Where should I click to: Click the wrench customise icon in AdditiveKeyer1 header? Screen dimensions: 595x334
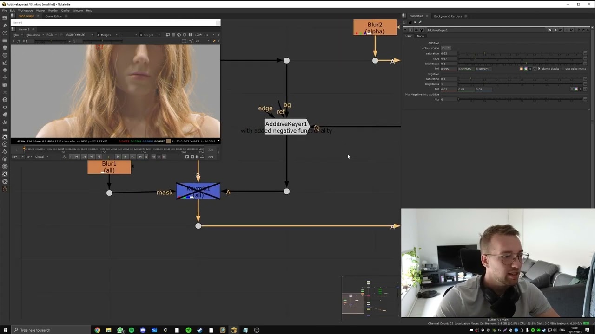click(x=422, y=30)
